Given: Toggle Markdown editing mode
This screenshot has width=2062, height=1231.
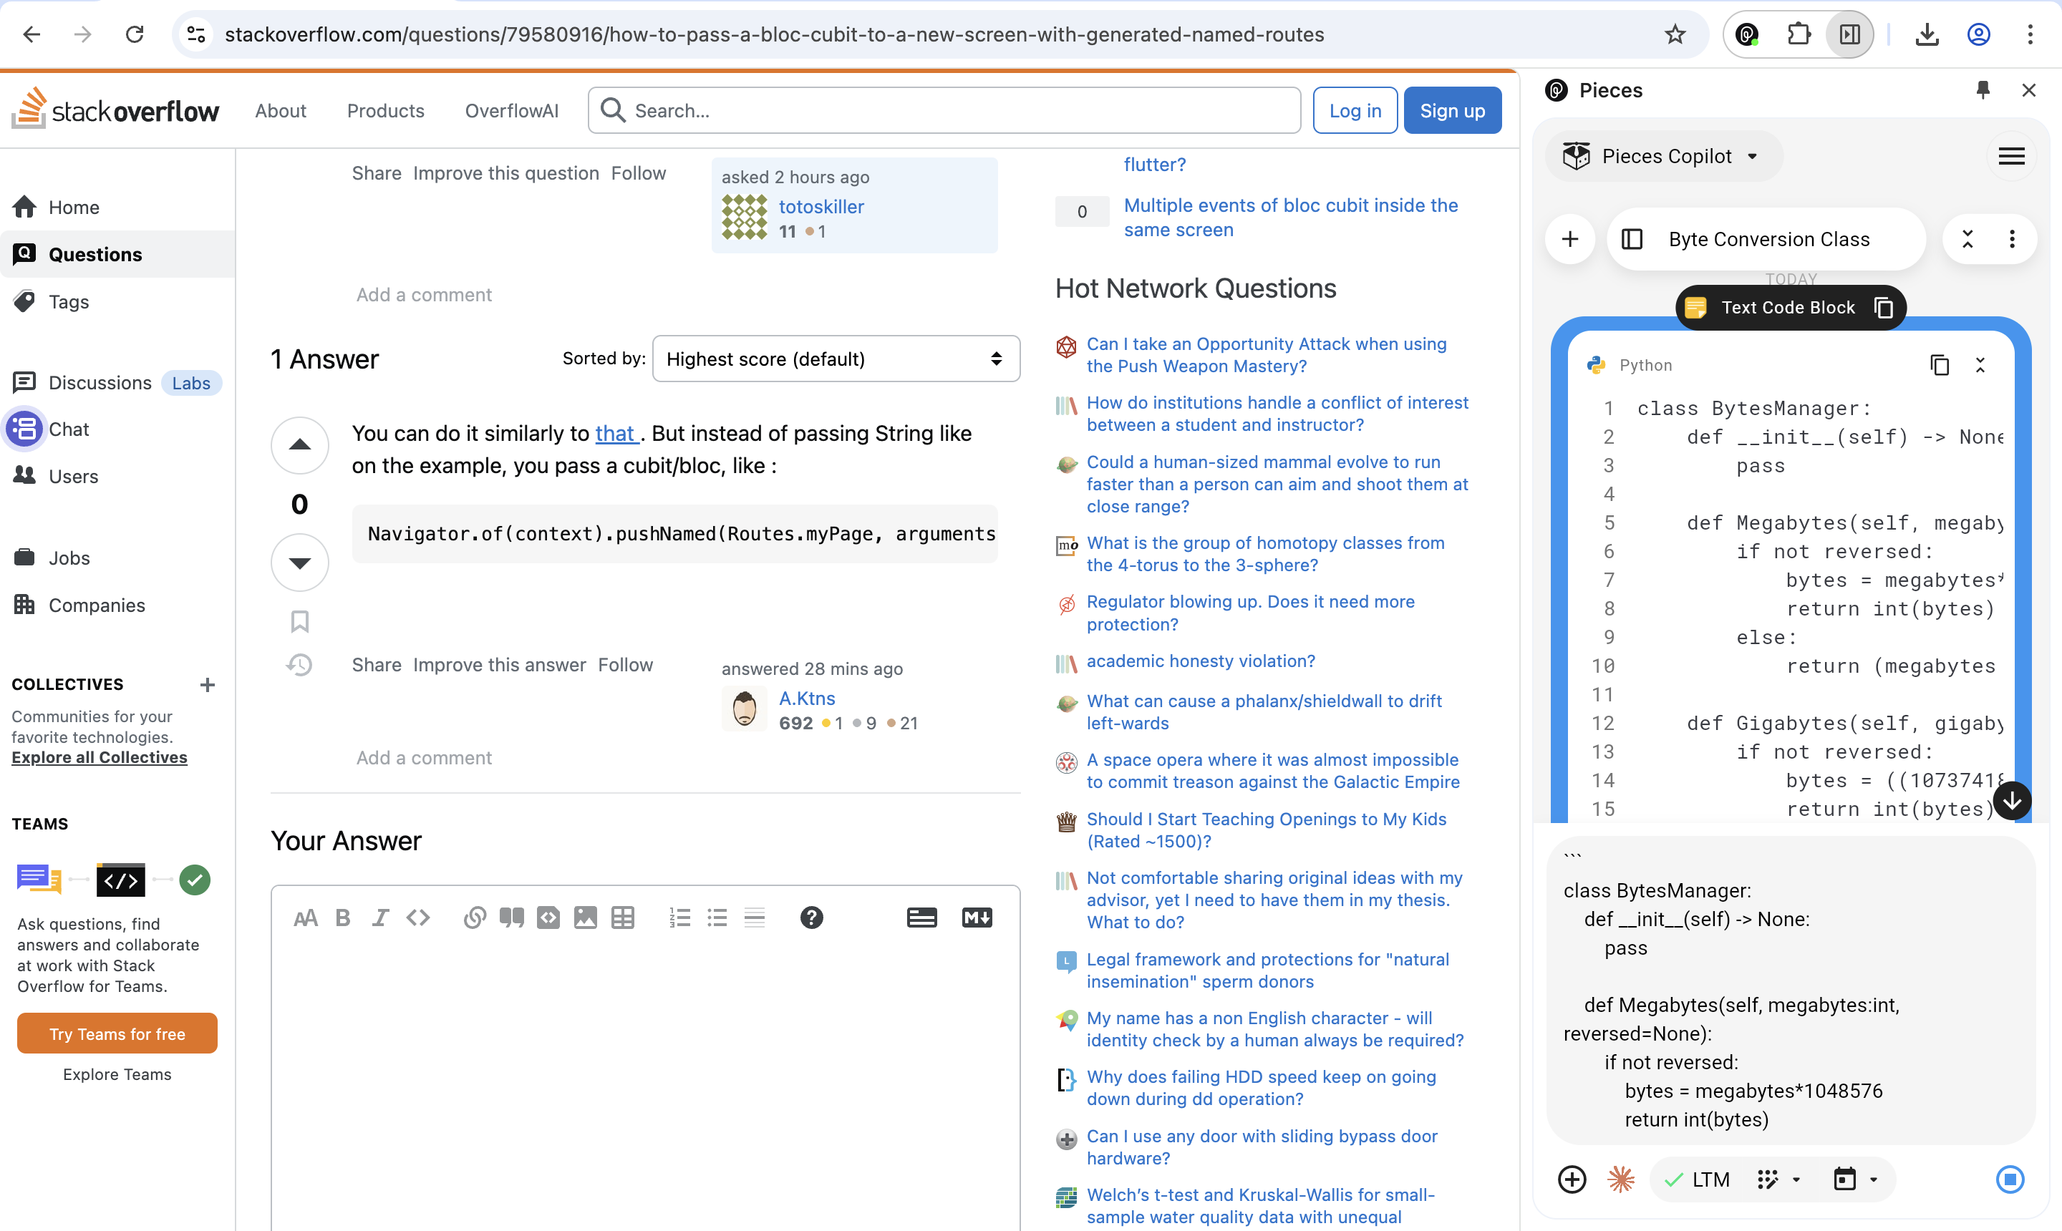Looking at the screenshot, I should (977, 918).
